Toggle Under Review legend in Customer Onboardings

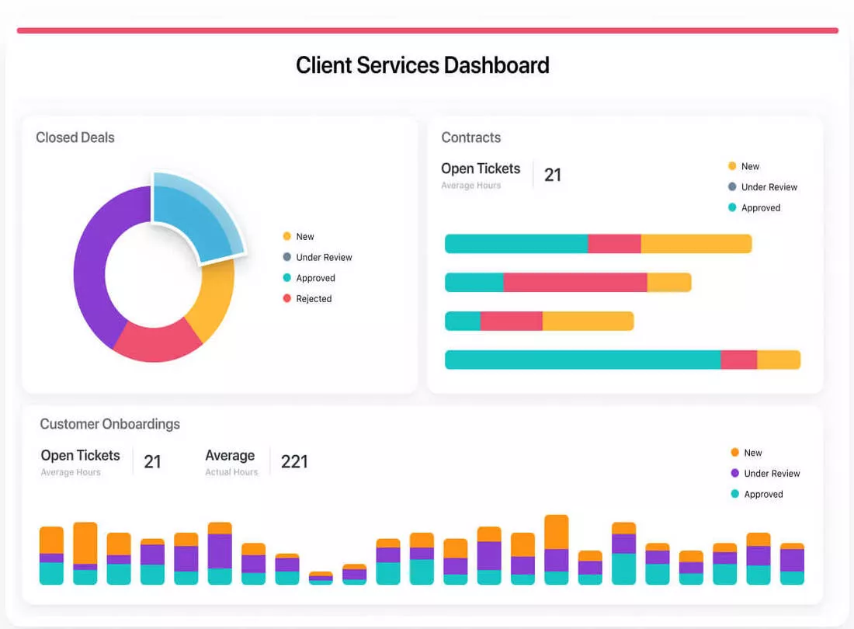tap(765, 473)
